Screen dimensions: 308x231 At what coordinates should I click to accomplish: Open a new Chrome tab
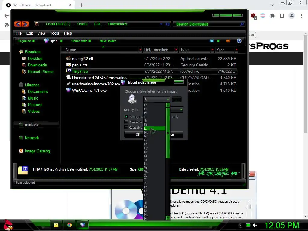[x=81, y=5]
